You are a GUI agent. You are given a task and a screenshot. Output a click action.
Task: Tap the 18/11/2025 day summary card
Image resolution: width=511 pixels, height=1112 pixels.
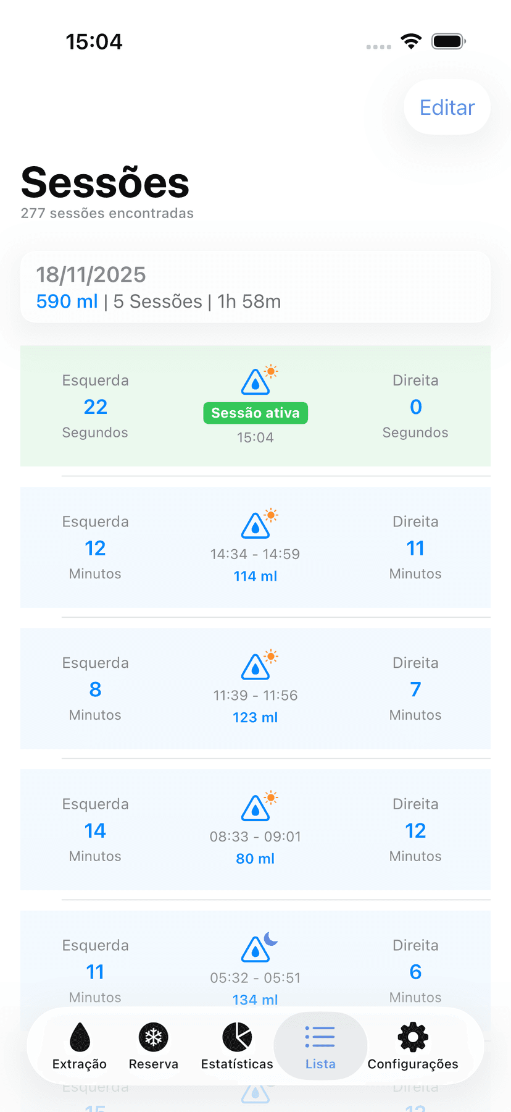point(255,287)
